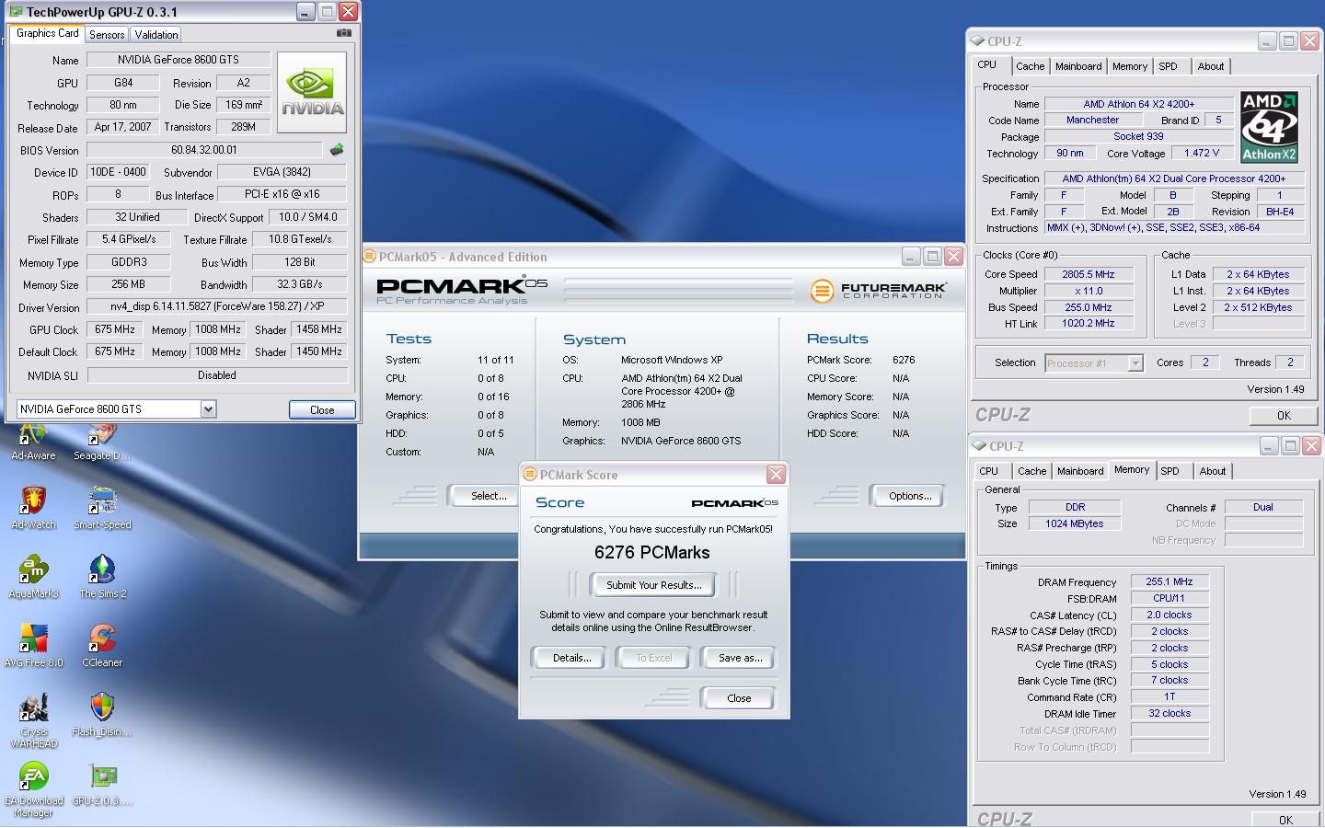Click the PCMark05 title bar icon
Viewport: 1325px width, 828px height.
coord(370,257)
